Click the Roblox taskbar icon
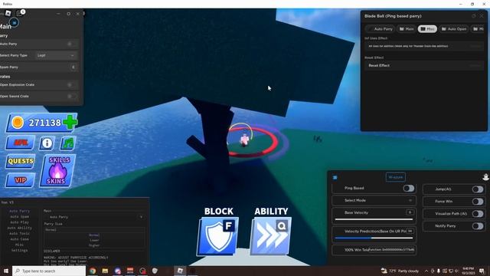Viewport: 490px width, 276px height. 180,271
